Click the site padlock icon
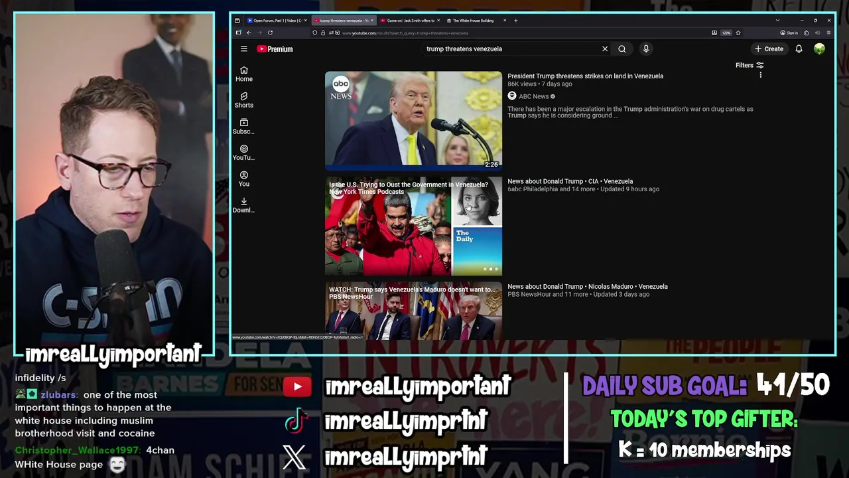Viewport: 849px width, 478px height. coord(322,33)
